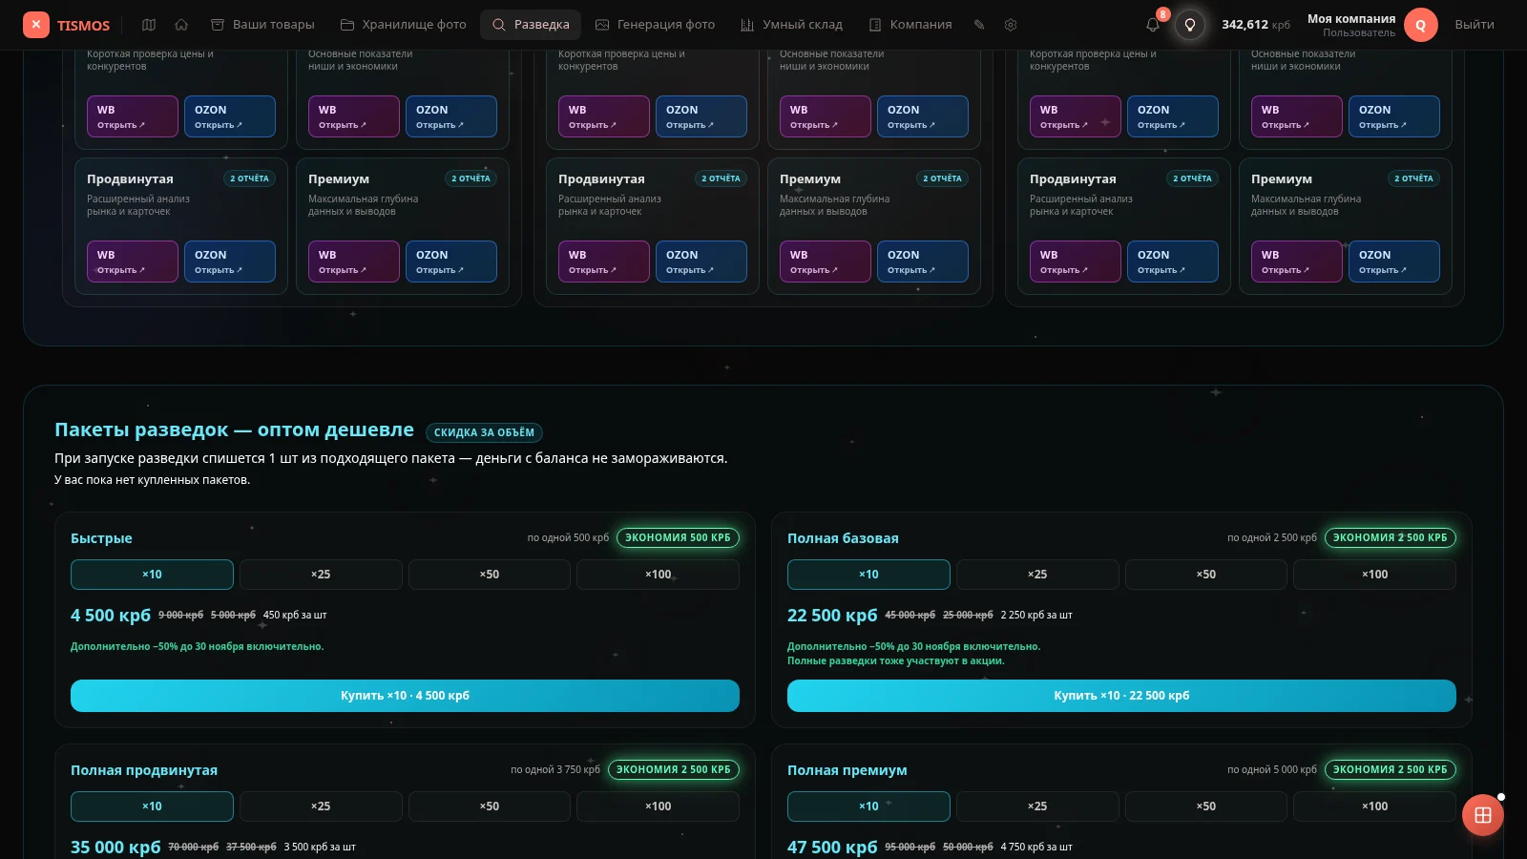Select ×25 in the Полная продвинутая package
1527x859 pixels.
tap(321, 807)
